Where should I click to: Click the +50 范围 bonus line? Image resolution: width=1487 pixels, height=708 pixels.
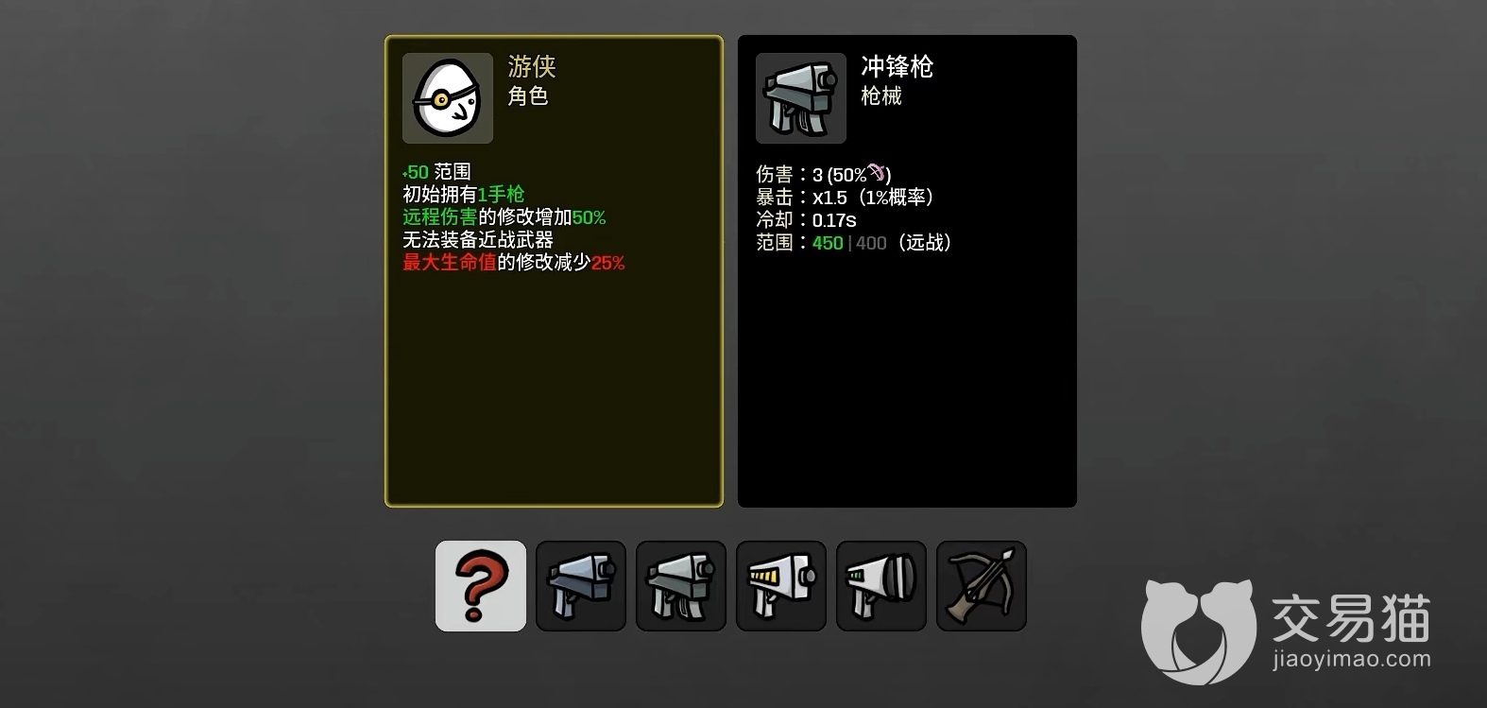point(436,172)
